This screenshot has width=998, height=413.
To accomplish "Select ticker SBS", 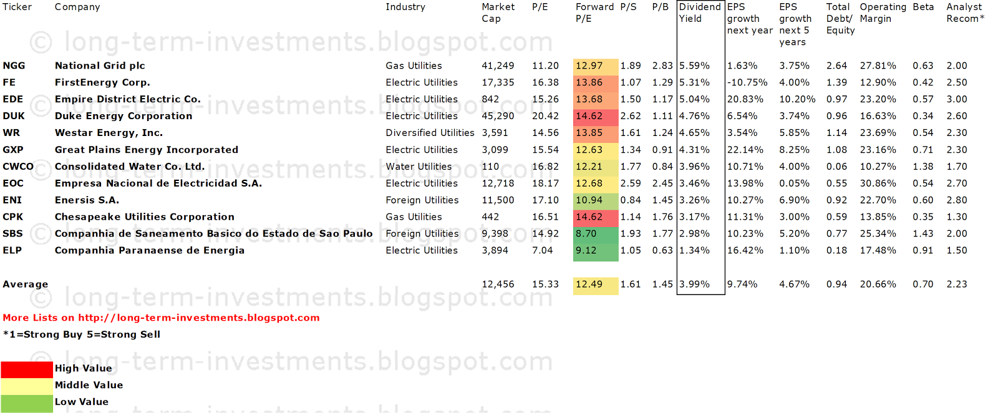I will 12,233.
